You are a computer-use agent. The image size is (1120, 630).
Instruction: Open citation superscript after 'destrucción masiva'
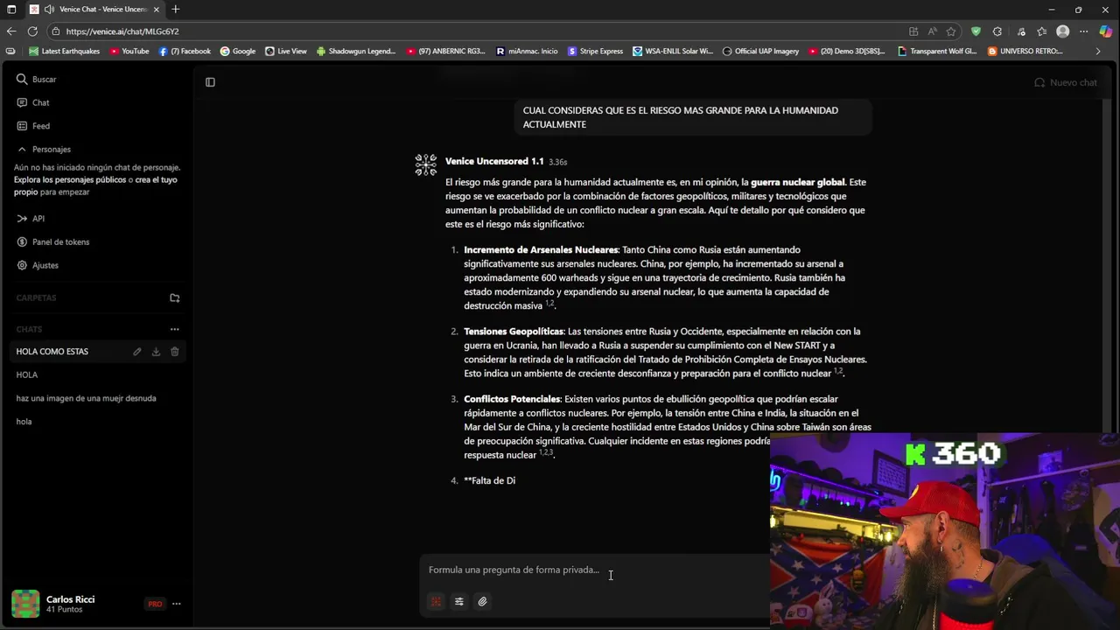(549, 304)
